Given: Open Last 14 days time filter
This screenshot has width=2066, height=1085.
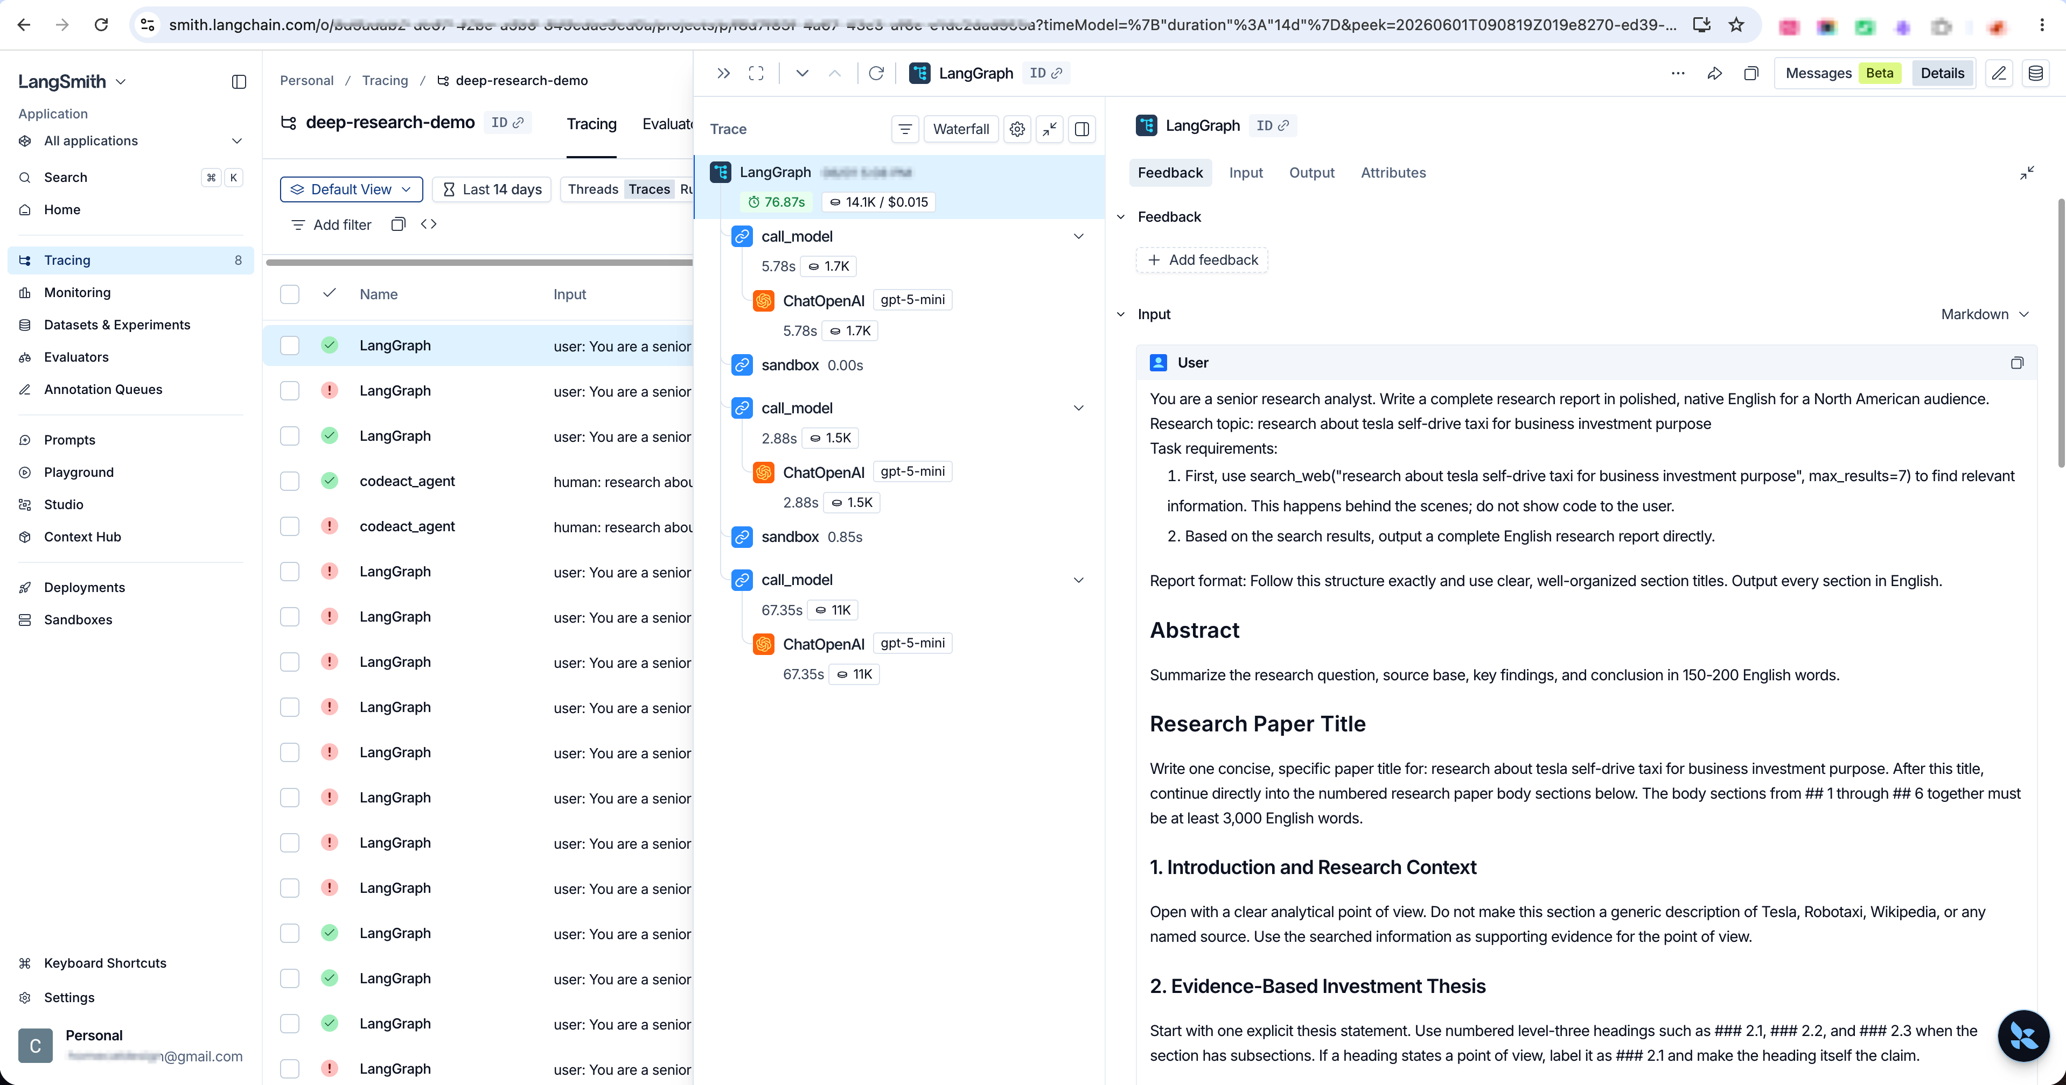Looking at the screenshot, I should [x=492, y=189].
